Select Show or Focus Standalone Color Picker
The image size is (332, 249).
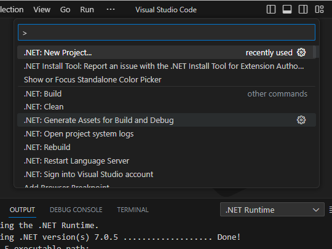[x=167, y=80]
